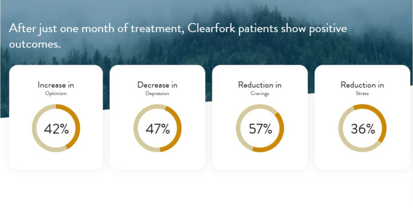Select the 47% number text
This screenshot has width=413, height=210.
pos(158,129)
